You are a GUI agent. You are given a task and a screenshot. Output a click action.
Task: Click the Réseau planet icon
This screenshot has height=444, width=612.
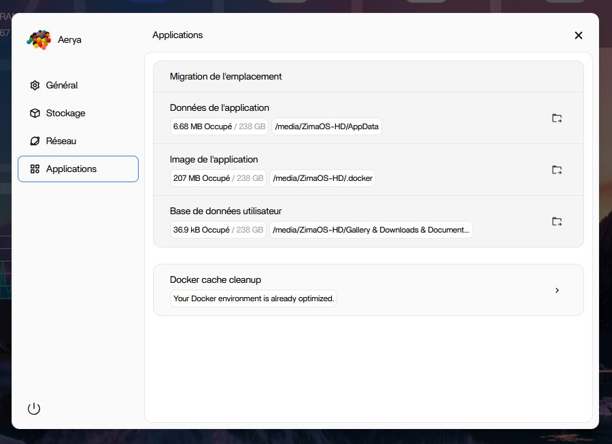(35, 141)
